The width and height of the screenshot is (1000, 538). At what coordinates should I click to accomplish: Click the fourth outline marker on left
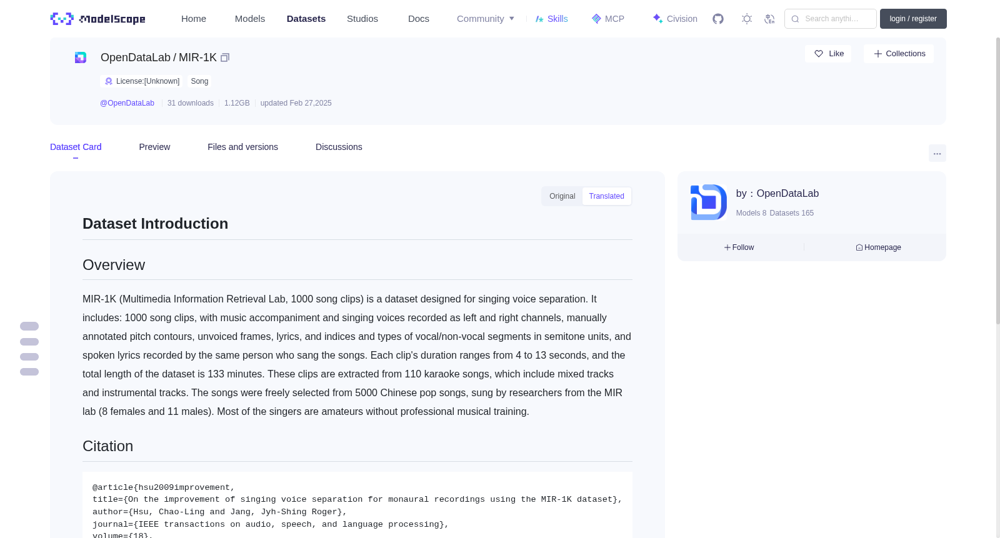point(29,372)
